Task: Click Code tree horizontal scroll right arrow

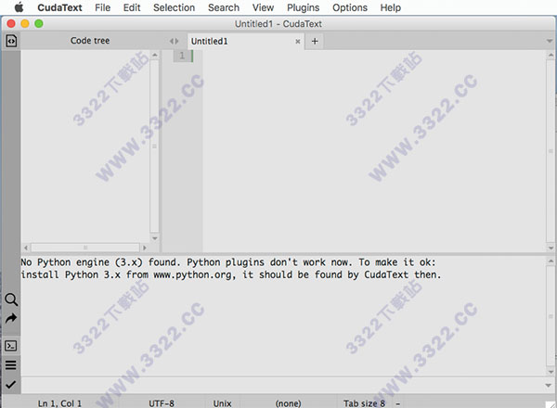Action: 144,248
